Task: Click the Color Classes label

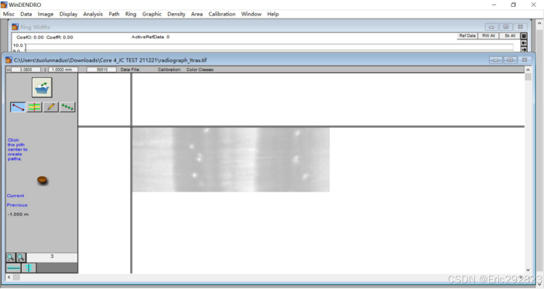Action: pyautogui.click(x=200, y=70)
